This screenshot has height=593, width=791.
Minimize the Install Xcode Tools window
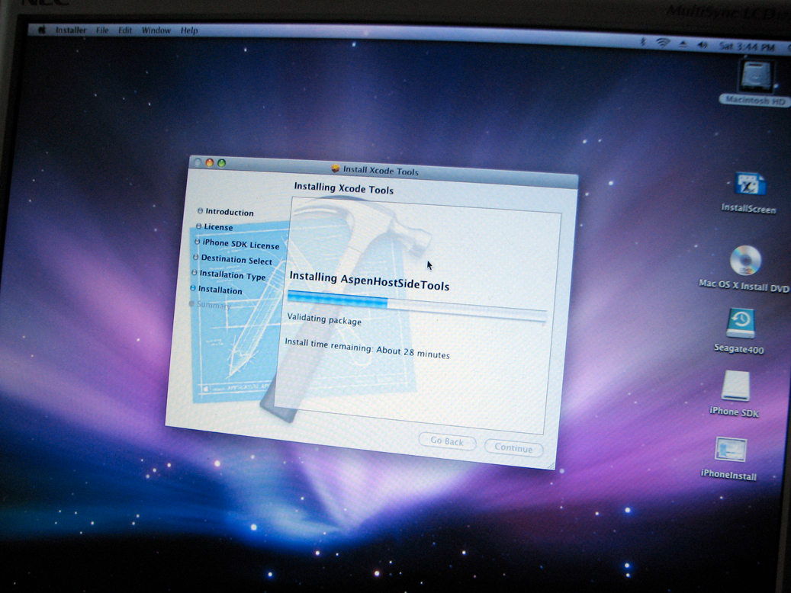[x=209, y=162]
